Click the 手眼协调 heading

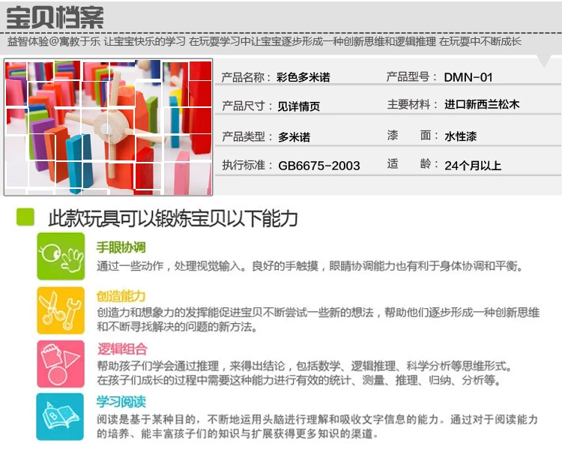[121, 247]
